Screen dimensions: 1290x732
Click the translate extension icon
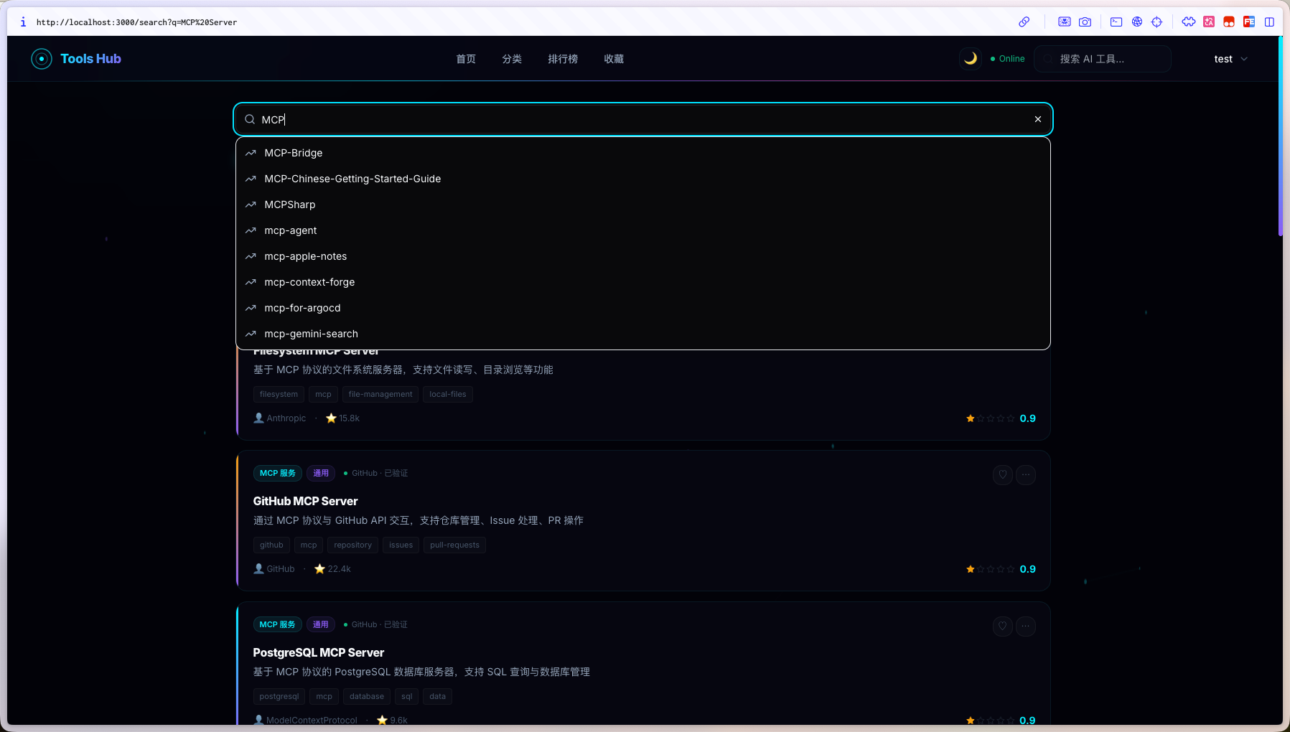[x=1209, y=22]
